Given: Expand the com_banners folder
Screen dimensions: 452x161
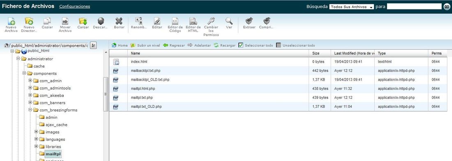Looking at the screenshot, I should point(30,103).
